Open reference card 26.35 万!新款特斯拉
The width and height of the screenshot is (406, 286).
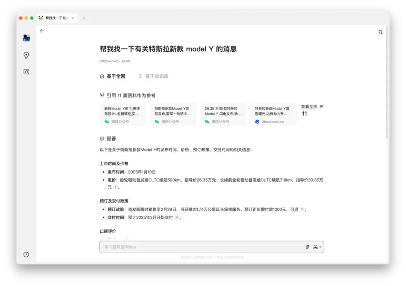(x=223, y=115)
